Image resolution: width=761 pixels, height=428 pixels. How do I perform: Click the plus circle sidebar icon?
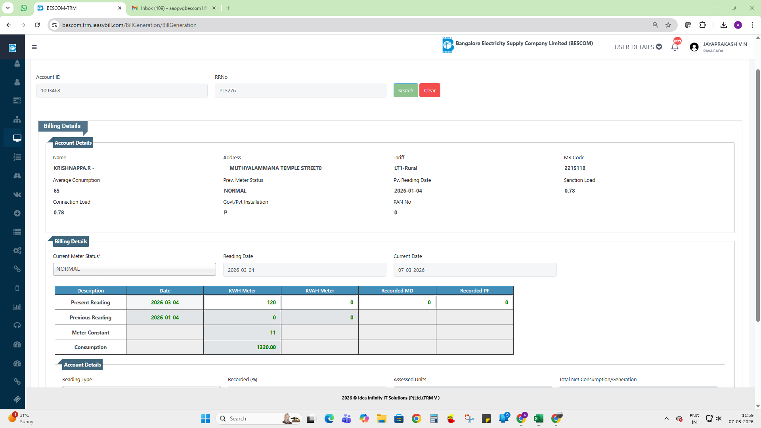(x=17, y=213)
